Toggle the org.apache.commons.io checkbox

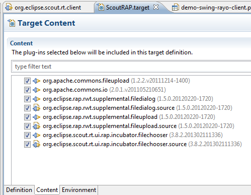[x=27, y=90]
